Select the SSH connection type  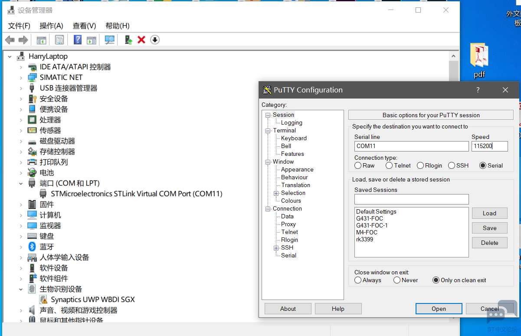tap(452, 165)
